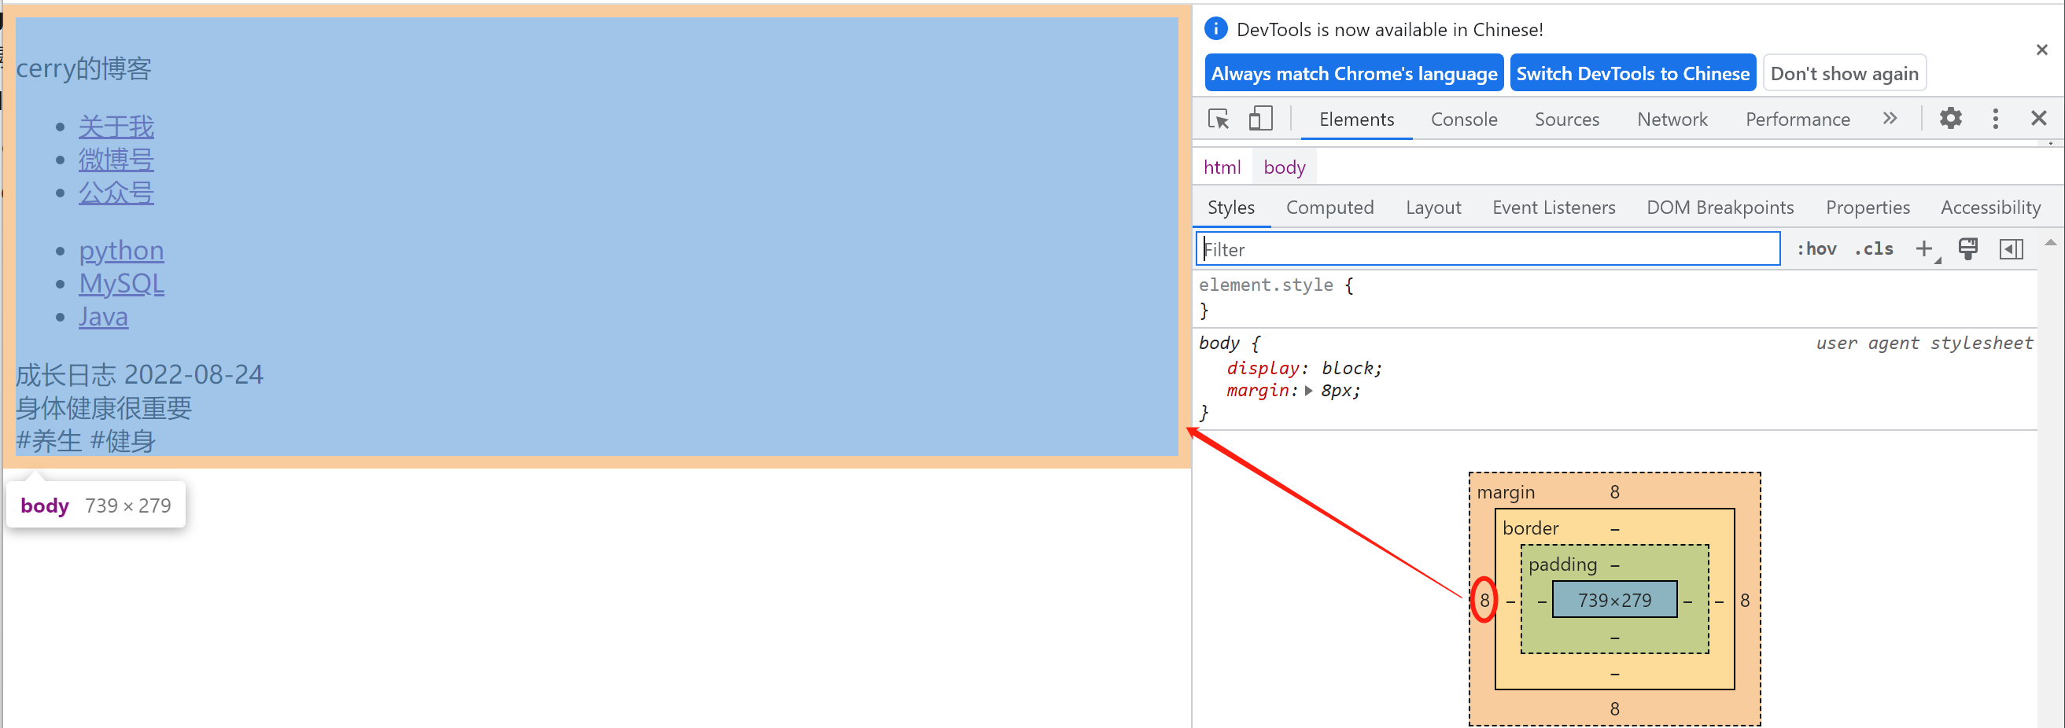Toggle .cls element classes panel
Viewport: 2065px width, 728px height.
coord(1874,249)
